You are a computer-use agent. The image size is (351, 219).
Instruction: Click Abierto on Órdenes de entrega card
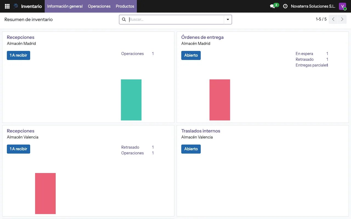(x=191, y=55)
